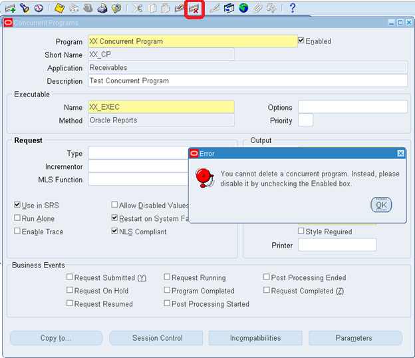
Task: Click the Priority input field
Action: point(306,120)
